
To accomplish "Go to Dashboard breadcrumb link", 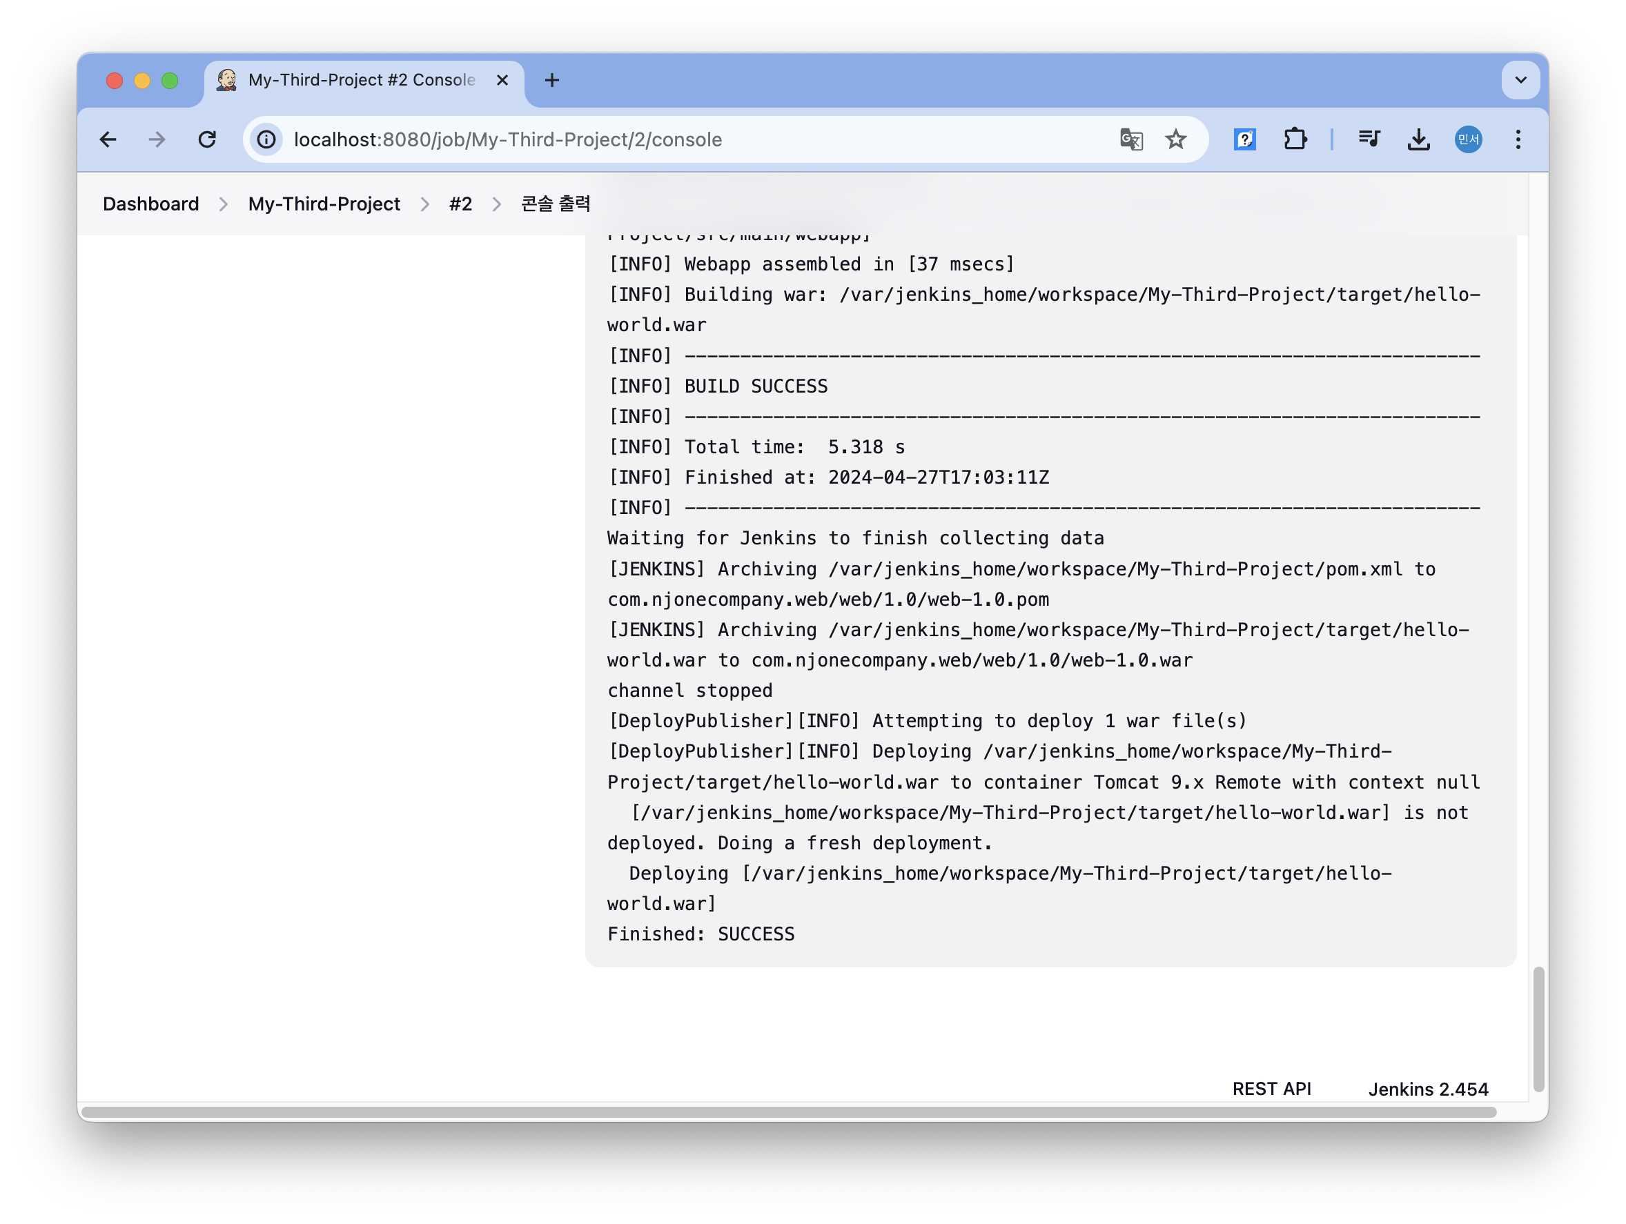I will 150,204.
